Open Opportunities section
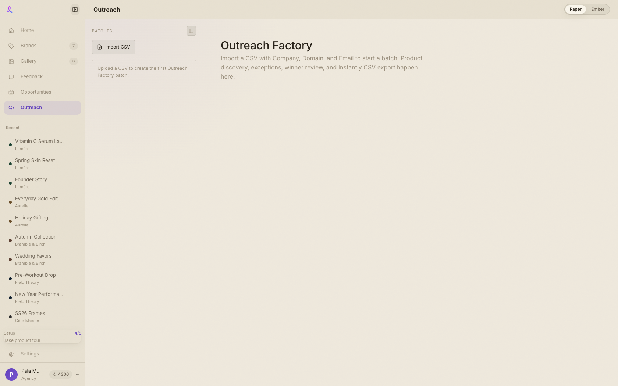The width and height of the screenshot is (618, 386). (42, 92)
